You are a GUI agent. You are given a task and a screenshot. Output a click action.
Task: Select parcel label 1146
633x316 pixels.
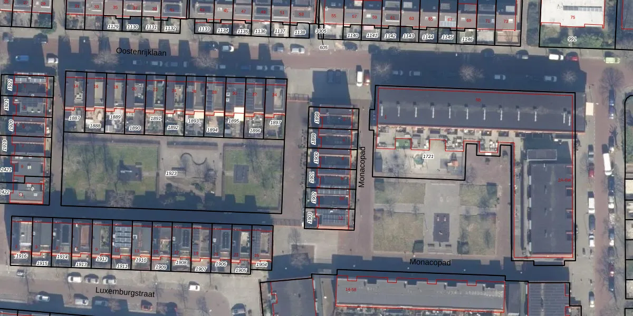(x=467, y=39)
